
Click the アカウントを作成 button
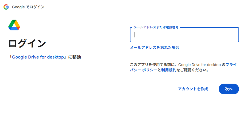click(193, 89)
